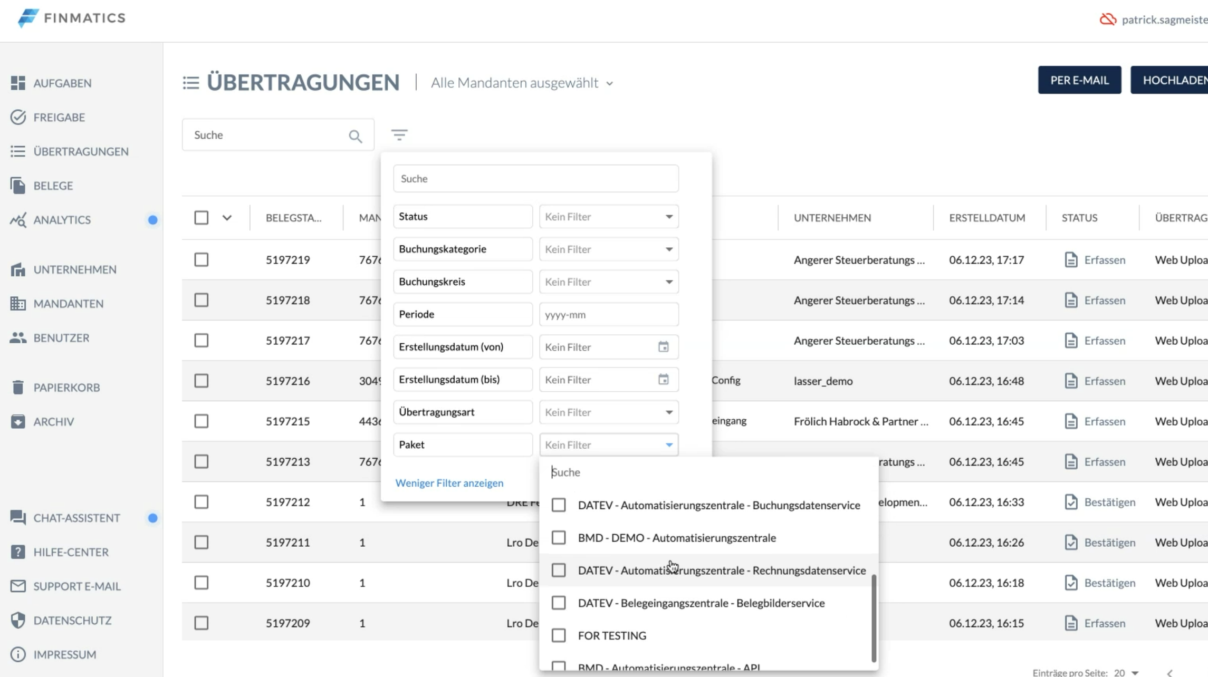The height and width of the screenshot is (677, 1208).
Task: Click the magnifier icon in main search
Action: tap(356, 137)
